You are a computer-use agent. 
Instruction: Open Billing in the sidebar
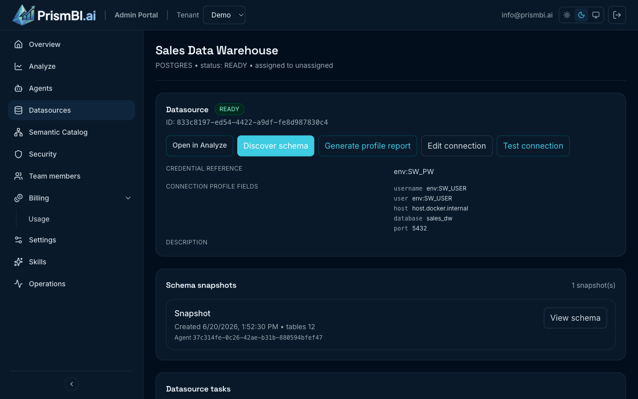(x=71, y=198)
